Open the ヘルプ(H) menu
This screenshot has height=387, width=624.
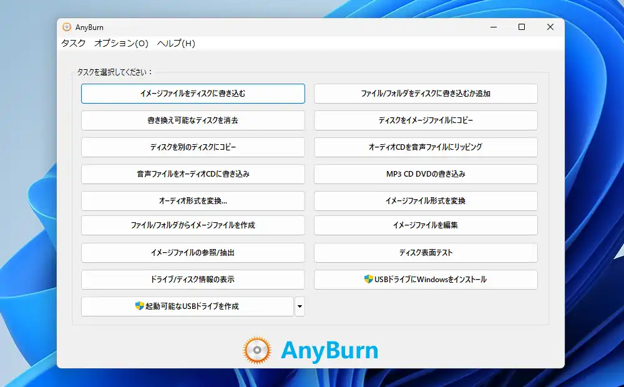point(176,44)
